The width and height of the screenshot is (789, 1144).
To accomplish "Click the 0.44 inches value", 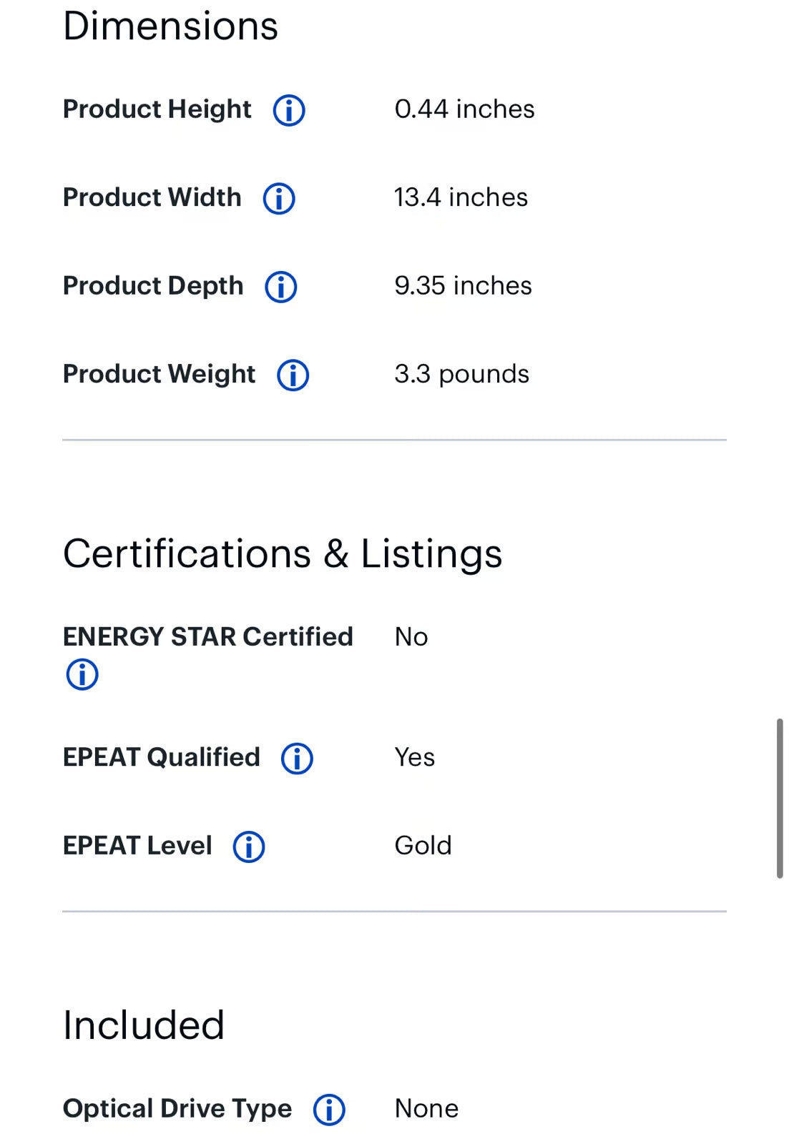I will (464, 109).
